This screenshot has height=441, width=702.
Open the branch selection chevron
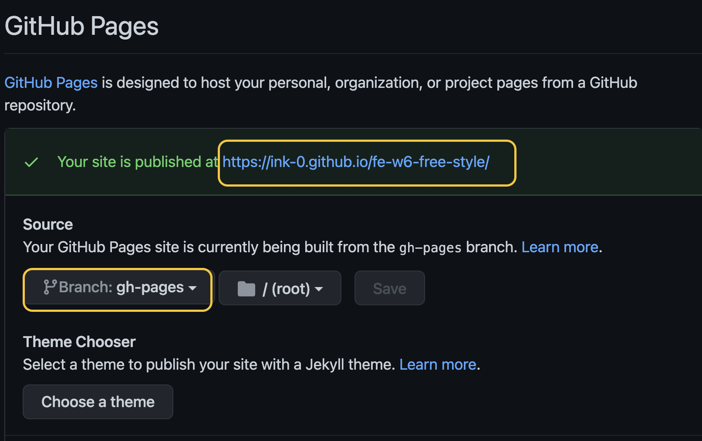click(x=193, y=288)
